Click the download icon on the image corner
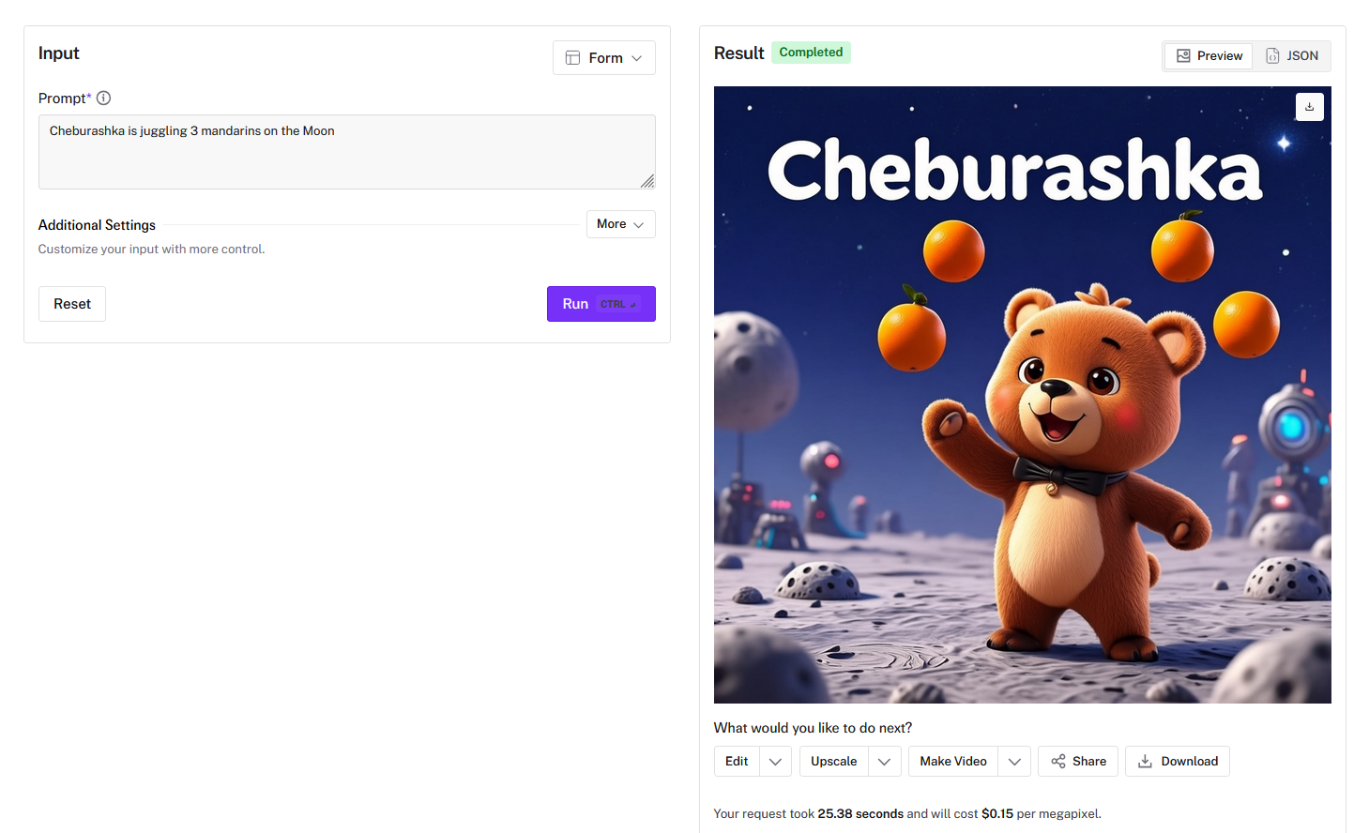1369x833 pixels. coord(1309,107)
